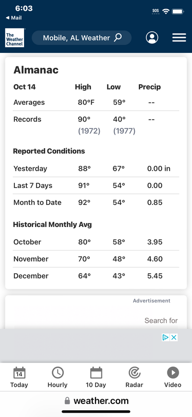Tap the weather.com address bar
192x417 pixels.
point(96,401)
